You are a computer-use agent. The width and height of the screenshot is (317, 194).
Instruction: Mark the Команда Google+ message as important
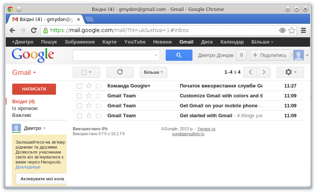coord(98,86)
